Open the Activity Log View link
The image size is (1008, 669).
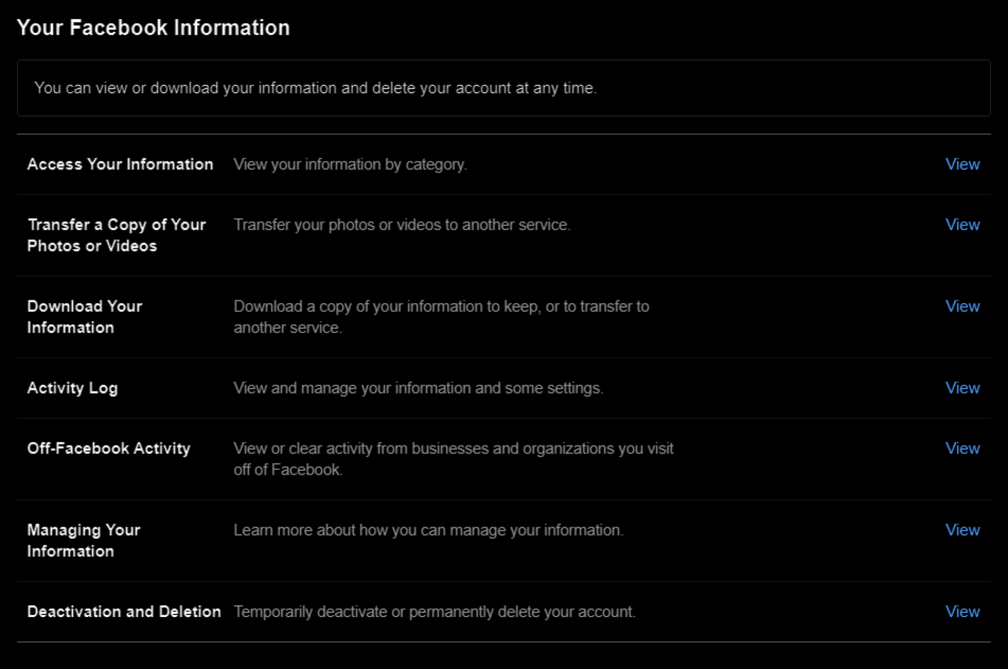tap(962, 388)
